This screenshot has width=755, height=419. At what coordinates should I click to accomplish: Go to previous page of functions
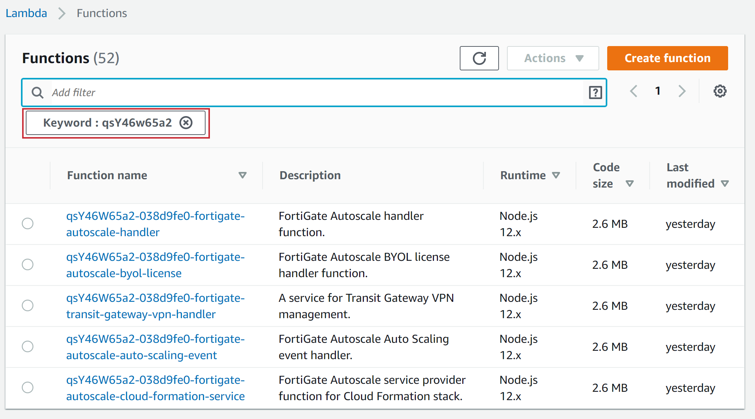(634, 91)
